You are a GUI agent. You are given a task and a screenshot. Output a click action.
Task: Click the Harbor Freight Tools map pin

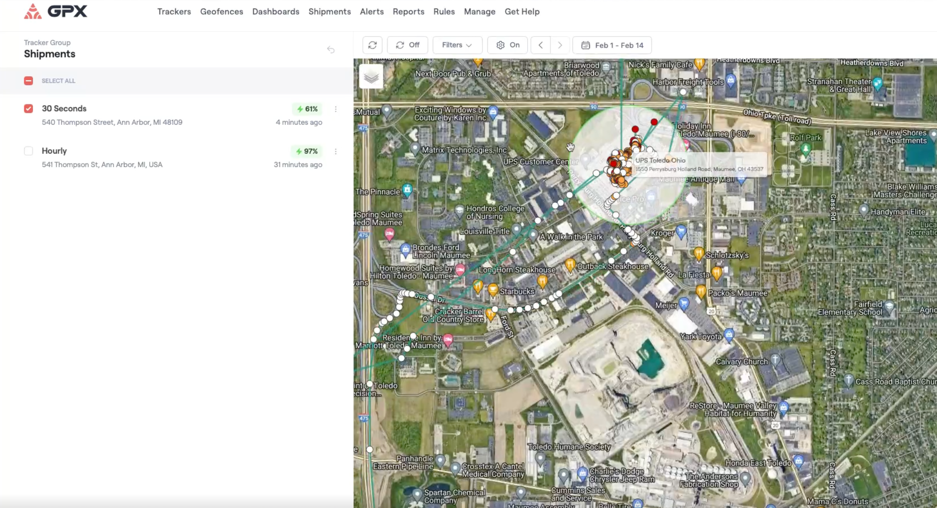pos(730,80)
